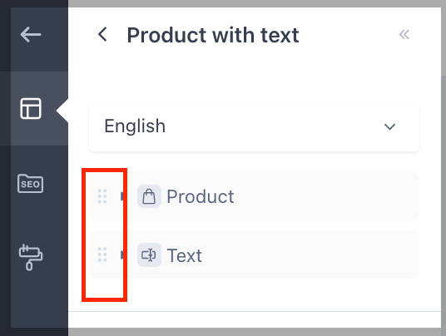Image resolution: width=446 pixels, height=336 pixels.
Task: Open the paint roller theme design icon
Action: [x=31, y=257]
